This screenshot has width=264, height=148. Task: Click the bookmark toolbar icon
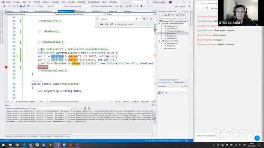pos(141,6)
